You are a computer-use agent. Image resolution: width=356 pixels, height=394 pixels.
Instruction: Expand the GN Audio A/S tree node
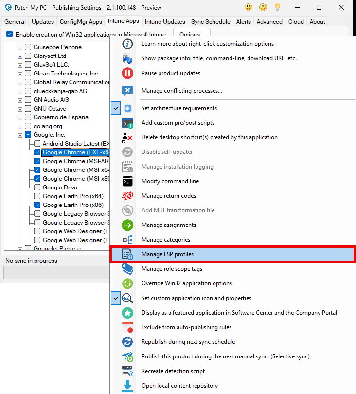(20, 100)
